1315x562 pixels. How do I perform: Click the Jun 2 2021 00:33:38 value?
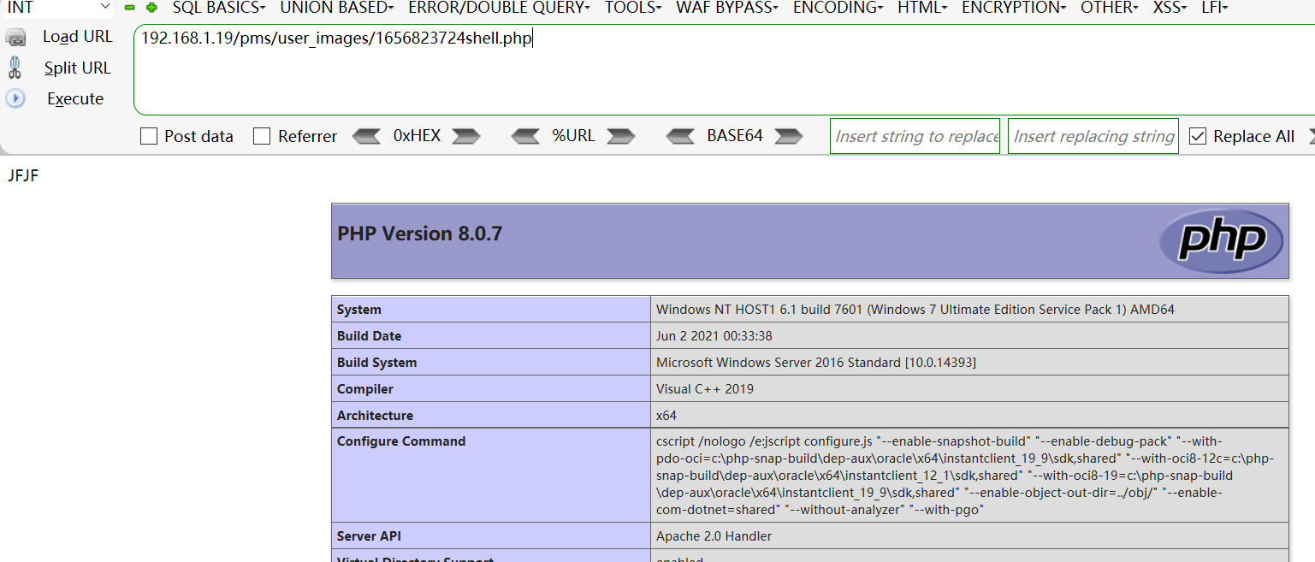click(714, 336)
